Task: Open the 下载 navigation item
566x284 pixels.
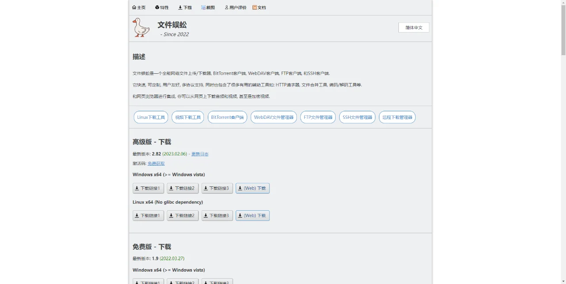Action: click(x=185, y=8)
